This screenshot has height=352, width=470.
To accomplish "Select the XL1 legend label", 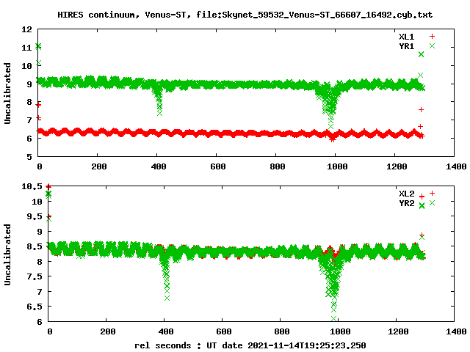I will click(406, 37).
